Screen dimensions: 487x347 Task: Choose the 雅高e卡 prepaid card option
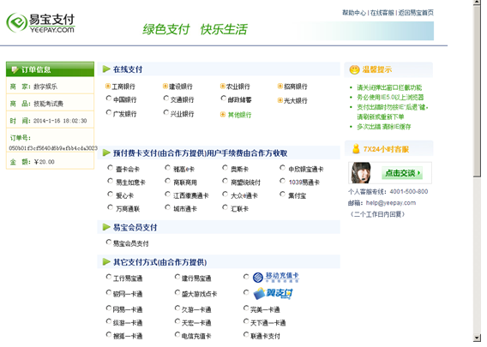[168, 168]
